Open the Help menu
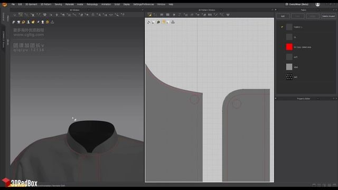 171,4
